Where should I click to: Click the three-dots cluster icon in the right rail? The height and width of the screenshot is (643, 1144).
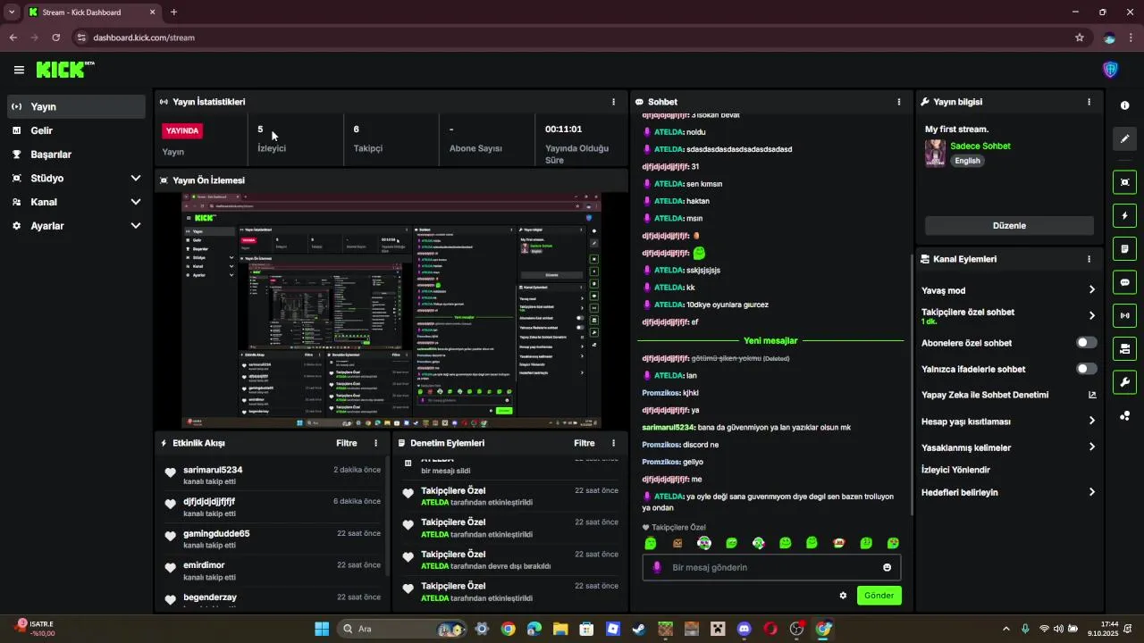[1124, 416]
